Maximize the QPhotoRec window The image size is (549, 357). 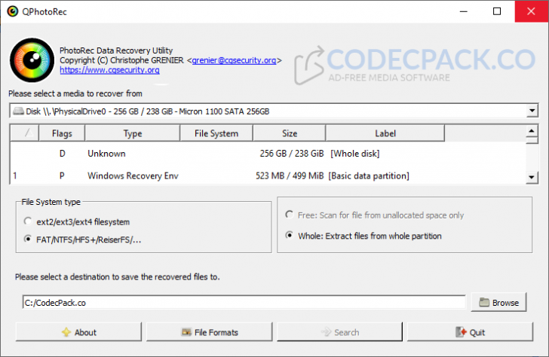pyautogui.click(x=497, y=11)
